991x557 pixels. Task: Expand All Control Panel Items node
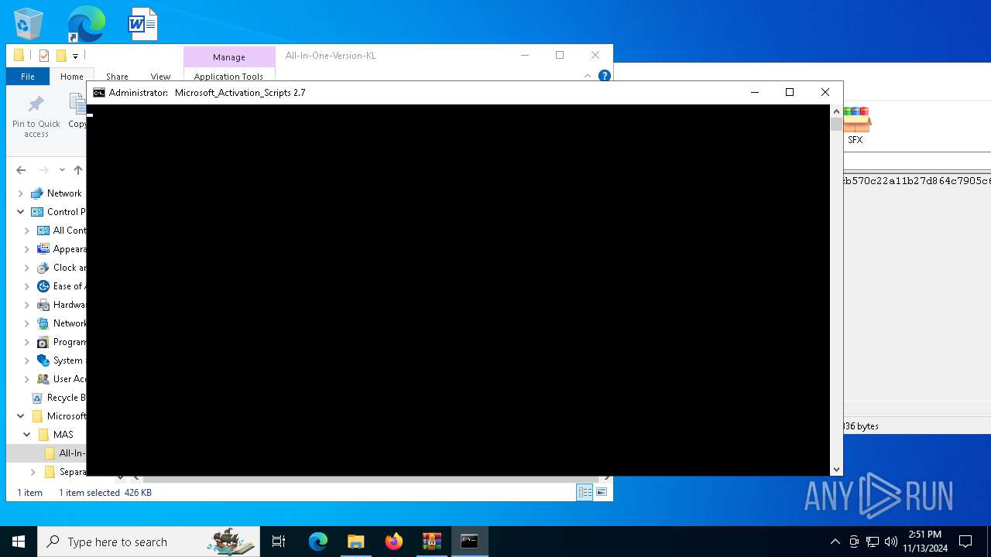pos(27,231)
